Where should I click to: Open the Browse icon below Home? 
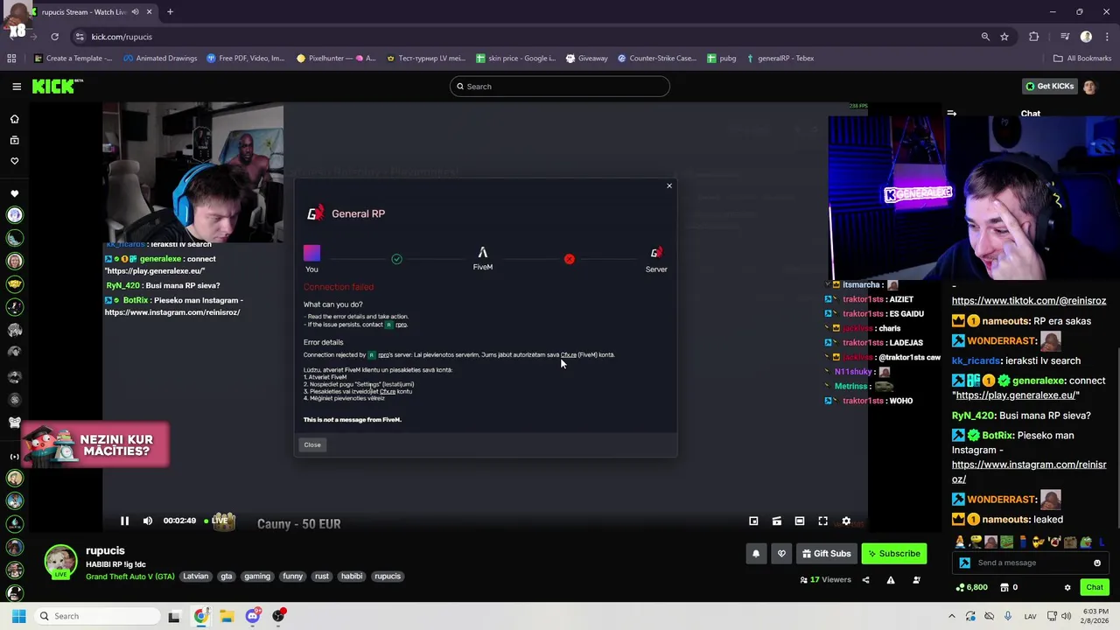(14, 140)
